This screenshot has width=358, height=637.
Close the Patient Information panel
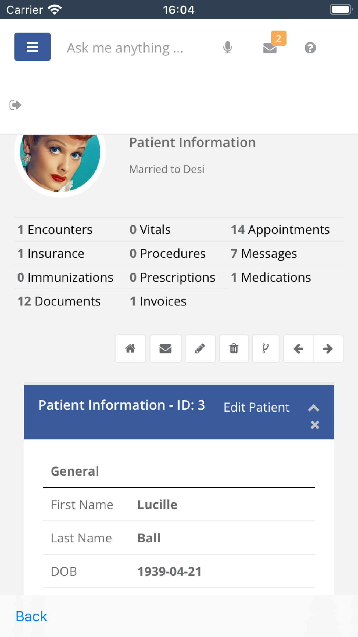pos(315,425)
